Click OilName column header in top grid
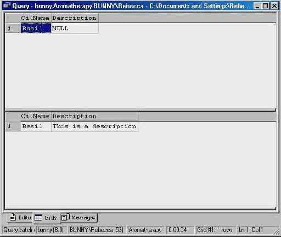The height and width of the screenshot is (237, 281). (36, 18)
